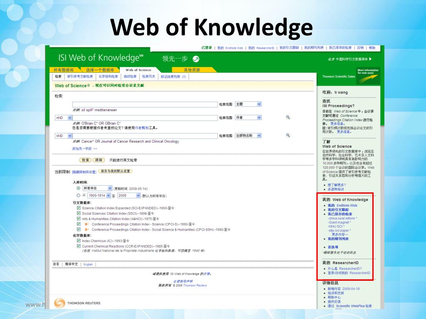Open 我的引文跟踪 in top bar
The height and width of the screenshot is (319, 426).
[x=289, y=48]
